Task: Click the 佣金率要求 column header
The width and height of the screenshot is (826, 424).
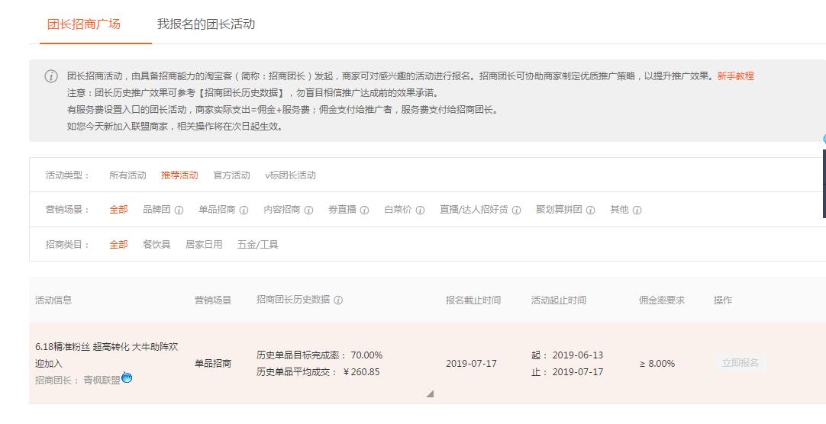Action: click(x=662, y=300)
